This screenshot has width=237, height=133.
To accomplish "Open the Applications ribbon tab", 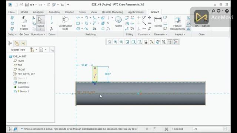I will pos(136,12).
